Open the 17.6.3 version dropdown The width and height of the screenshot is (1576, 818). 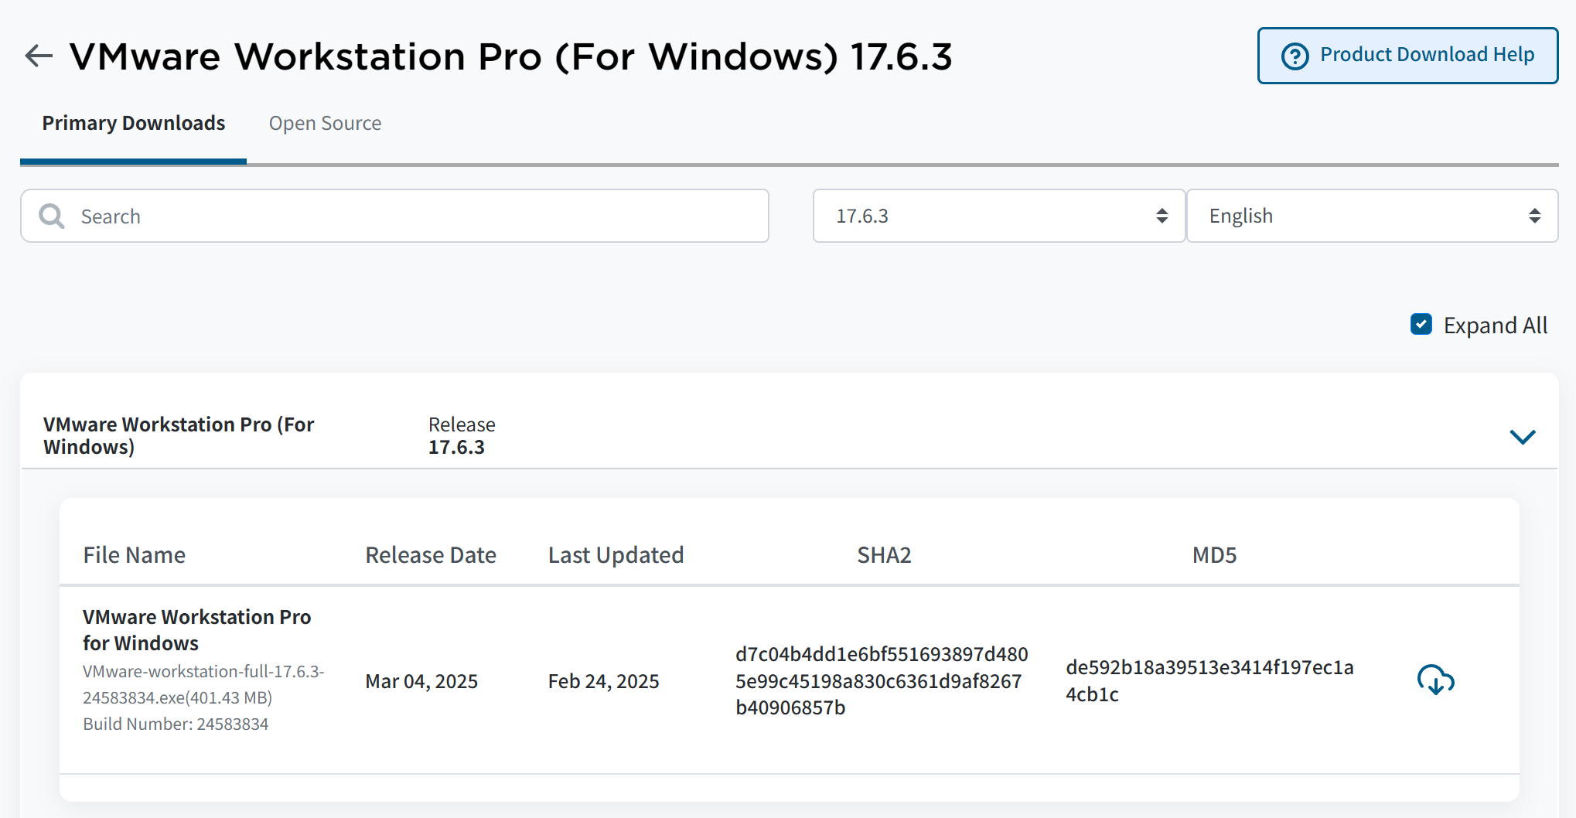click(x=998, y=216)
